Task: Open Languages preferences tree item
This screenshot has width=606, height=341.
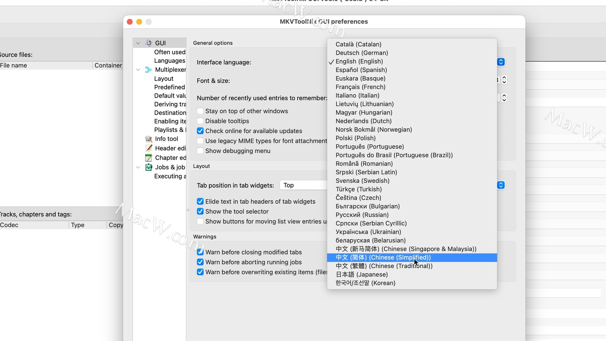Action: (x=170, y=61)
